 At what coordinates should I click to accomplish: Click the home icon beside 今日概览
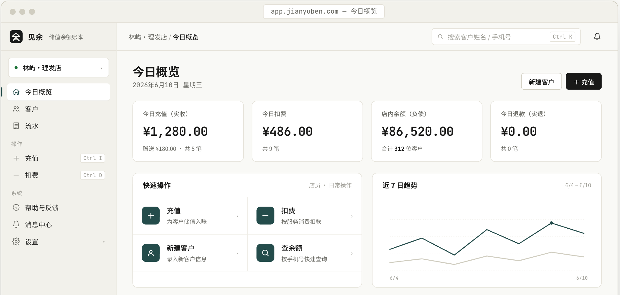coord(16,92)
